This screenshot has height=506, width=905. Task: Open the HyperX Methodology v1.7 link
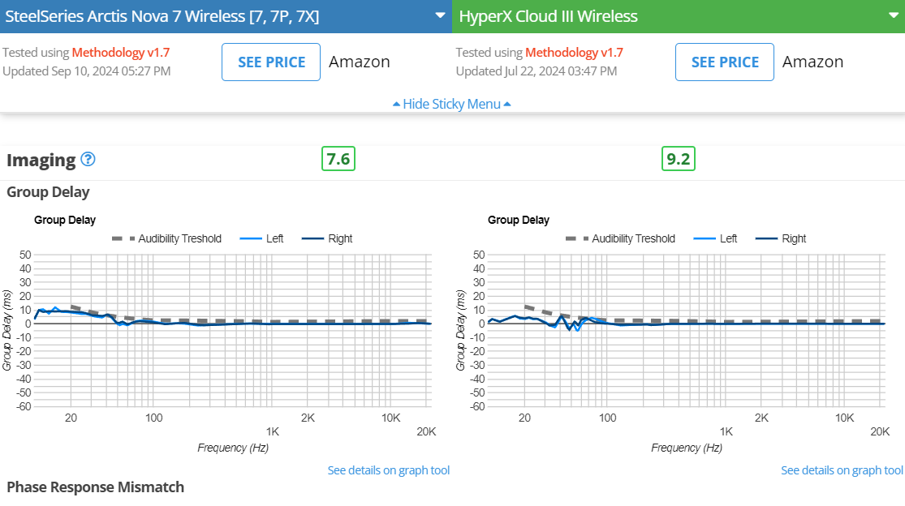tap(575, 53)
